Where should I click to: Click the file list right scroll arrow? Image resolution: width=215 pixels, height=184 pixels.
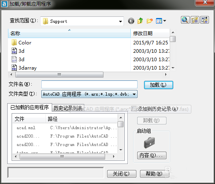point(166,75)
